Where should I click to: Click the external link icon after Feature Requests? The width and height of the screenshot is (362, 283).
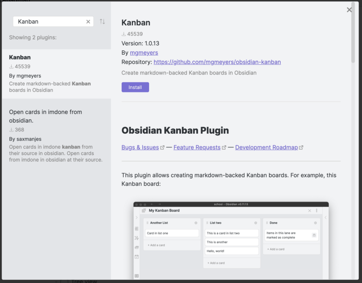[224, 147]
